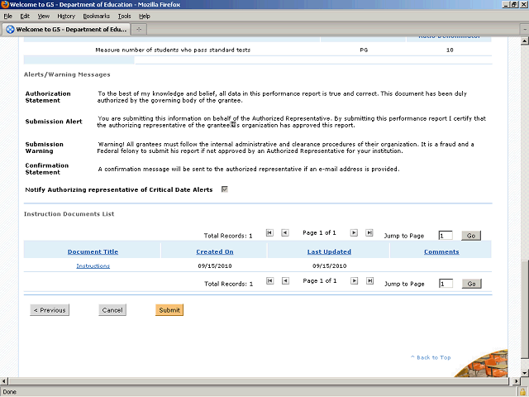Select the Welcome to G5 browser tab
The height and width of the screenshot is (397, 529).
pos(66,30)
